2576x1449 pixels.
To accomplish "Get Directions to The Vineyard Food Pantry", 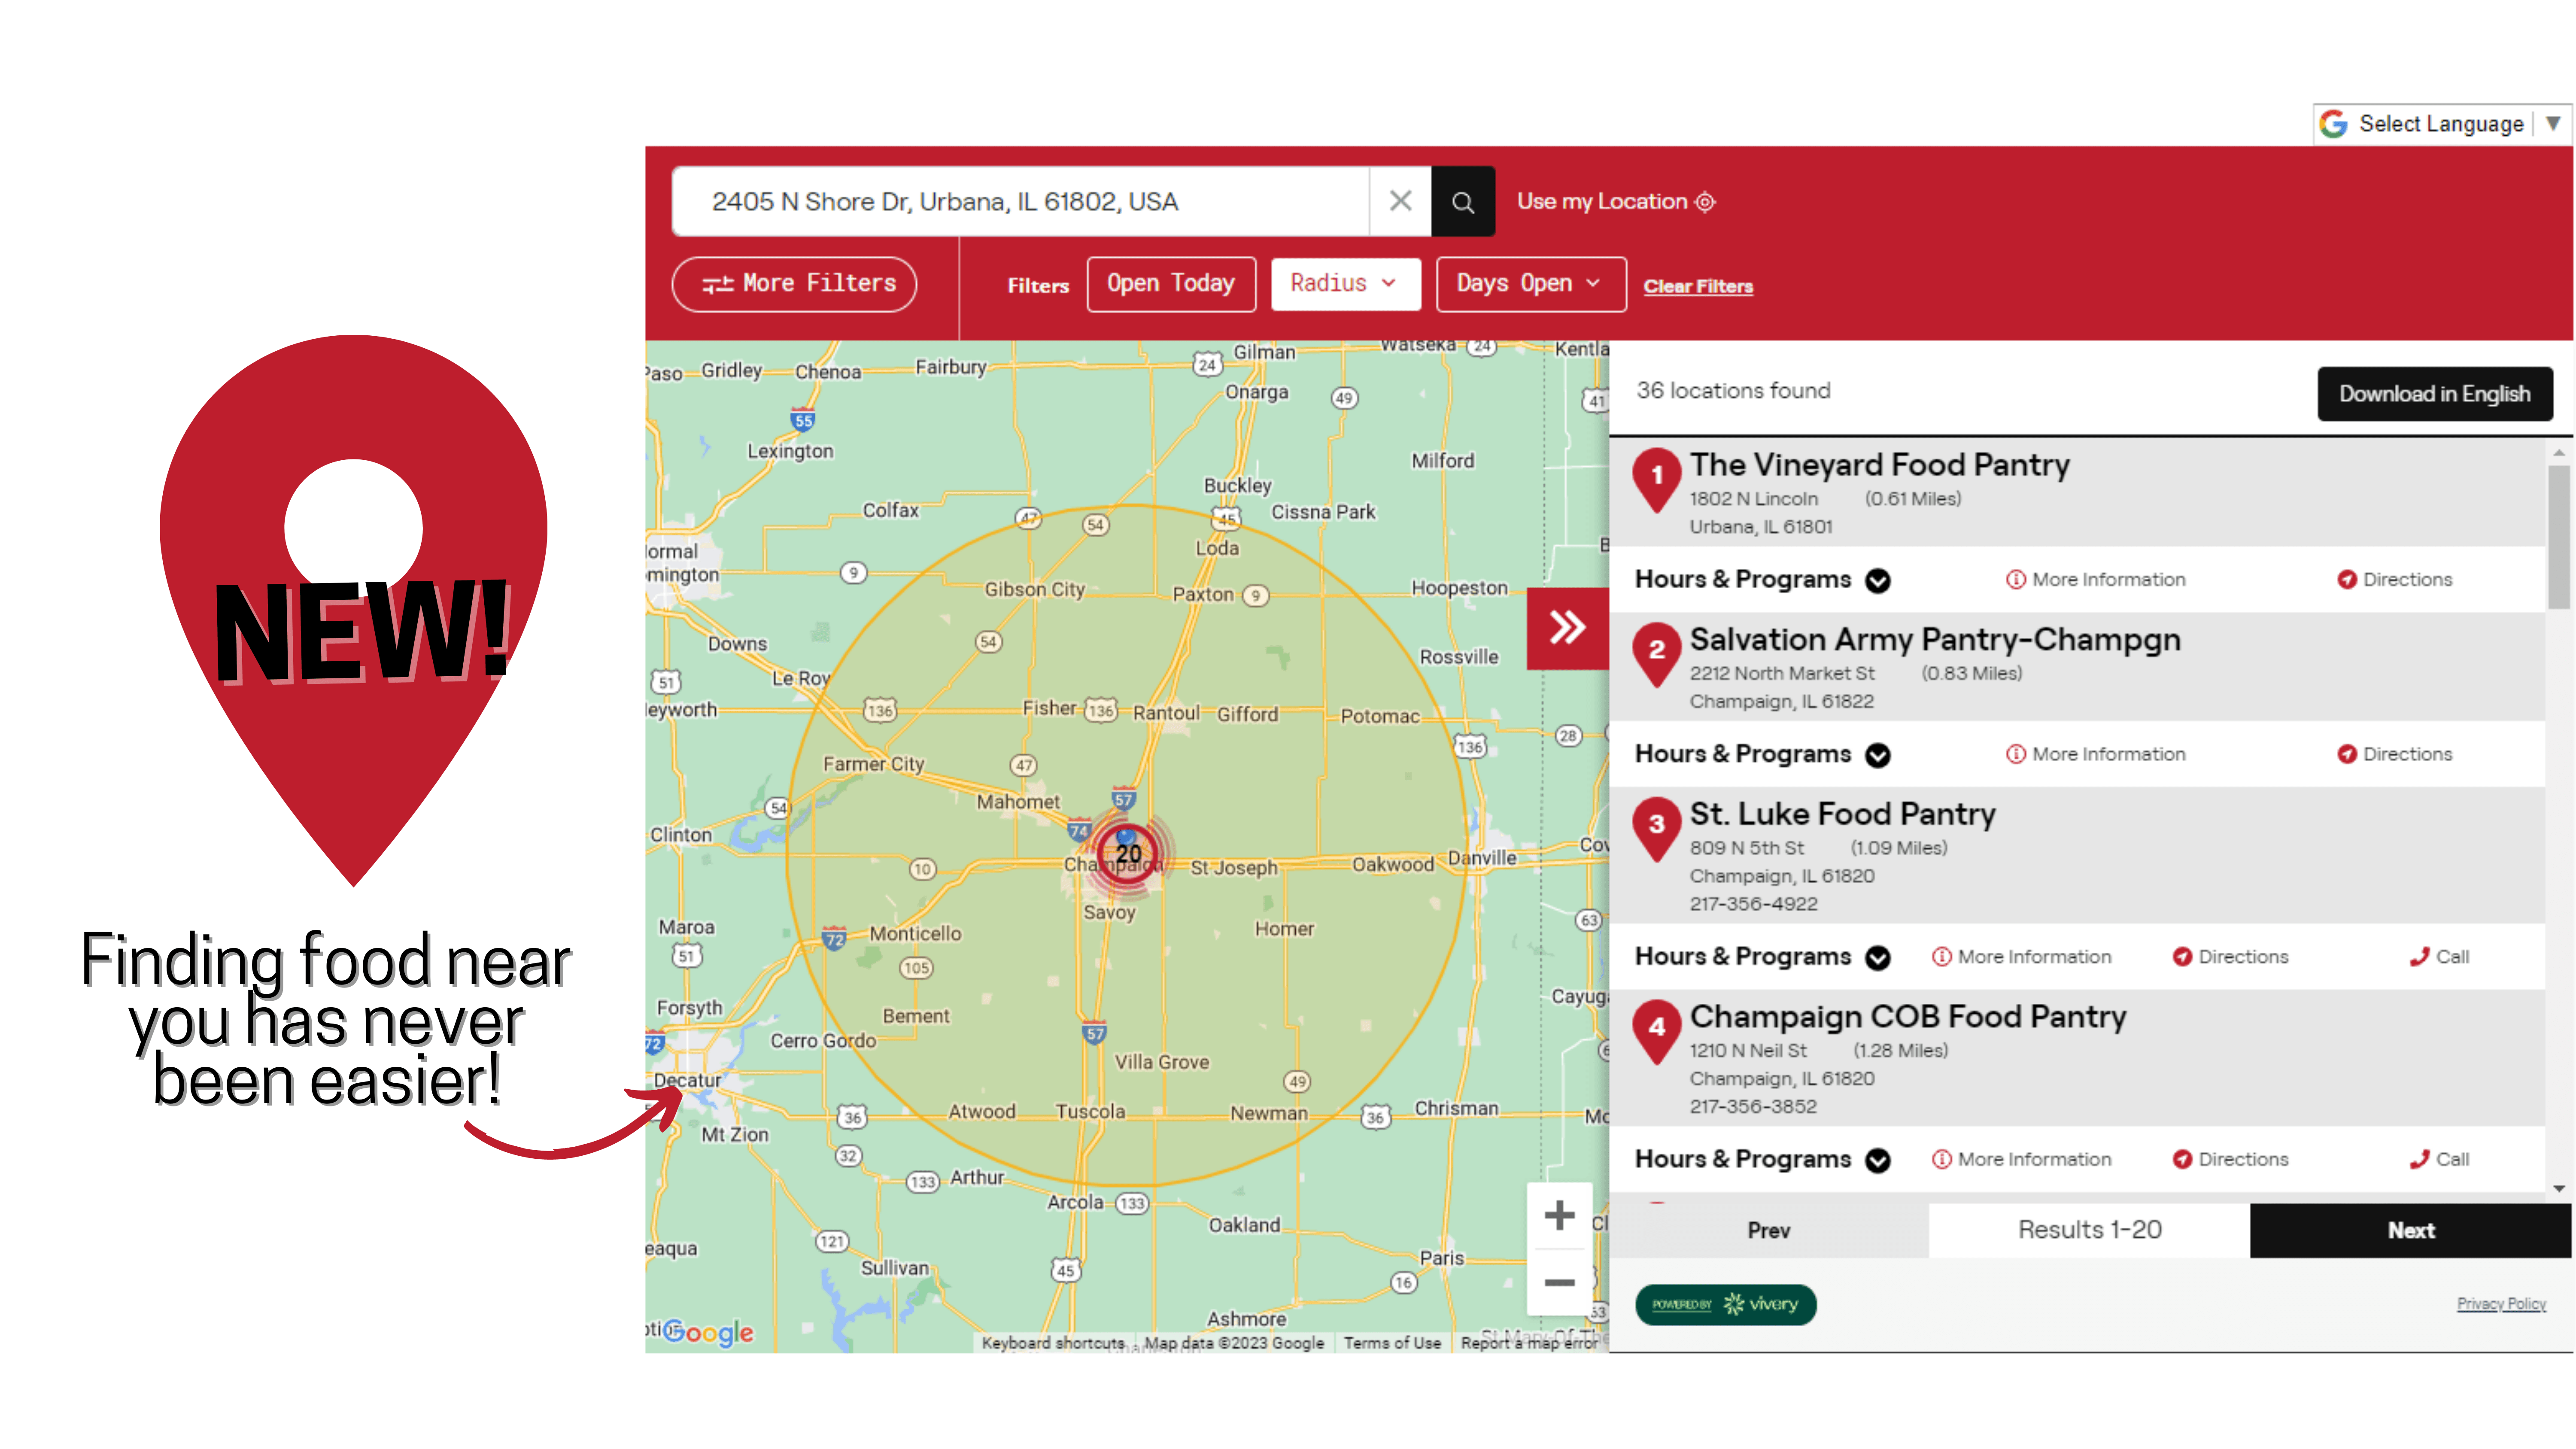I will click(x=2394, y=580).
